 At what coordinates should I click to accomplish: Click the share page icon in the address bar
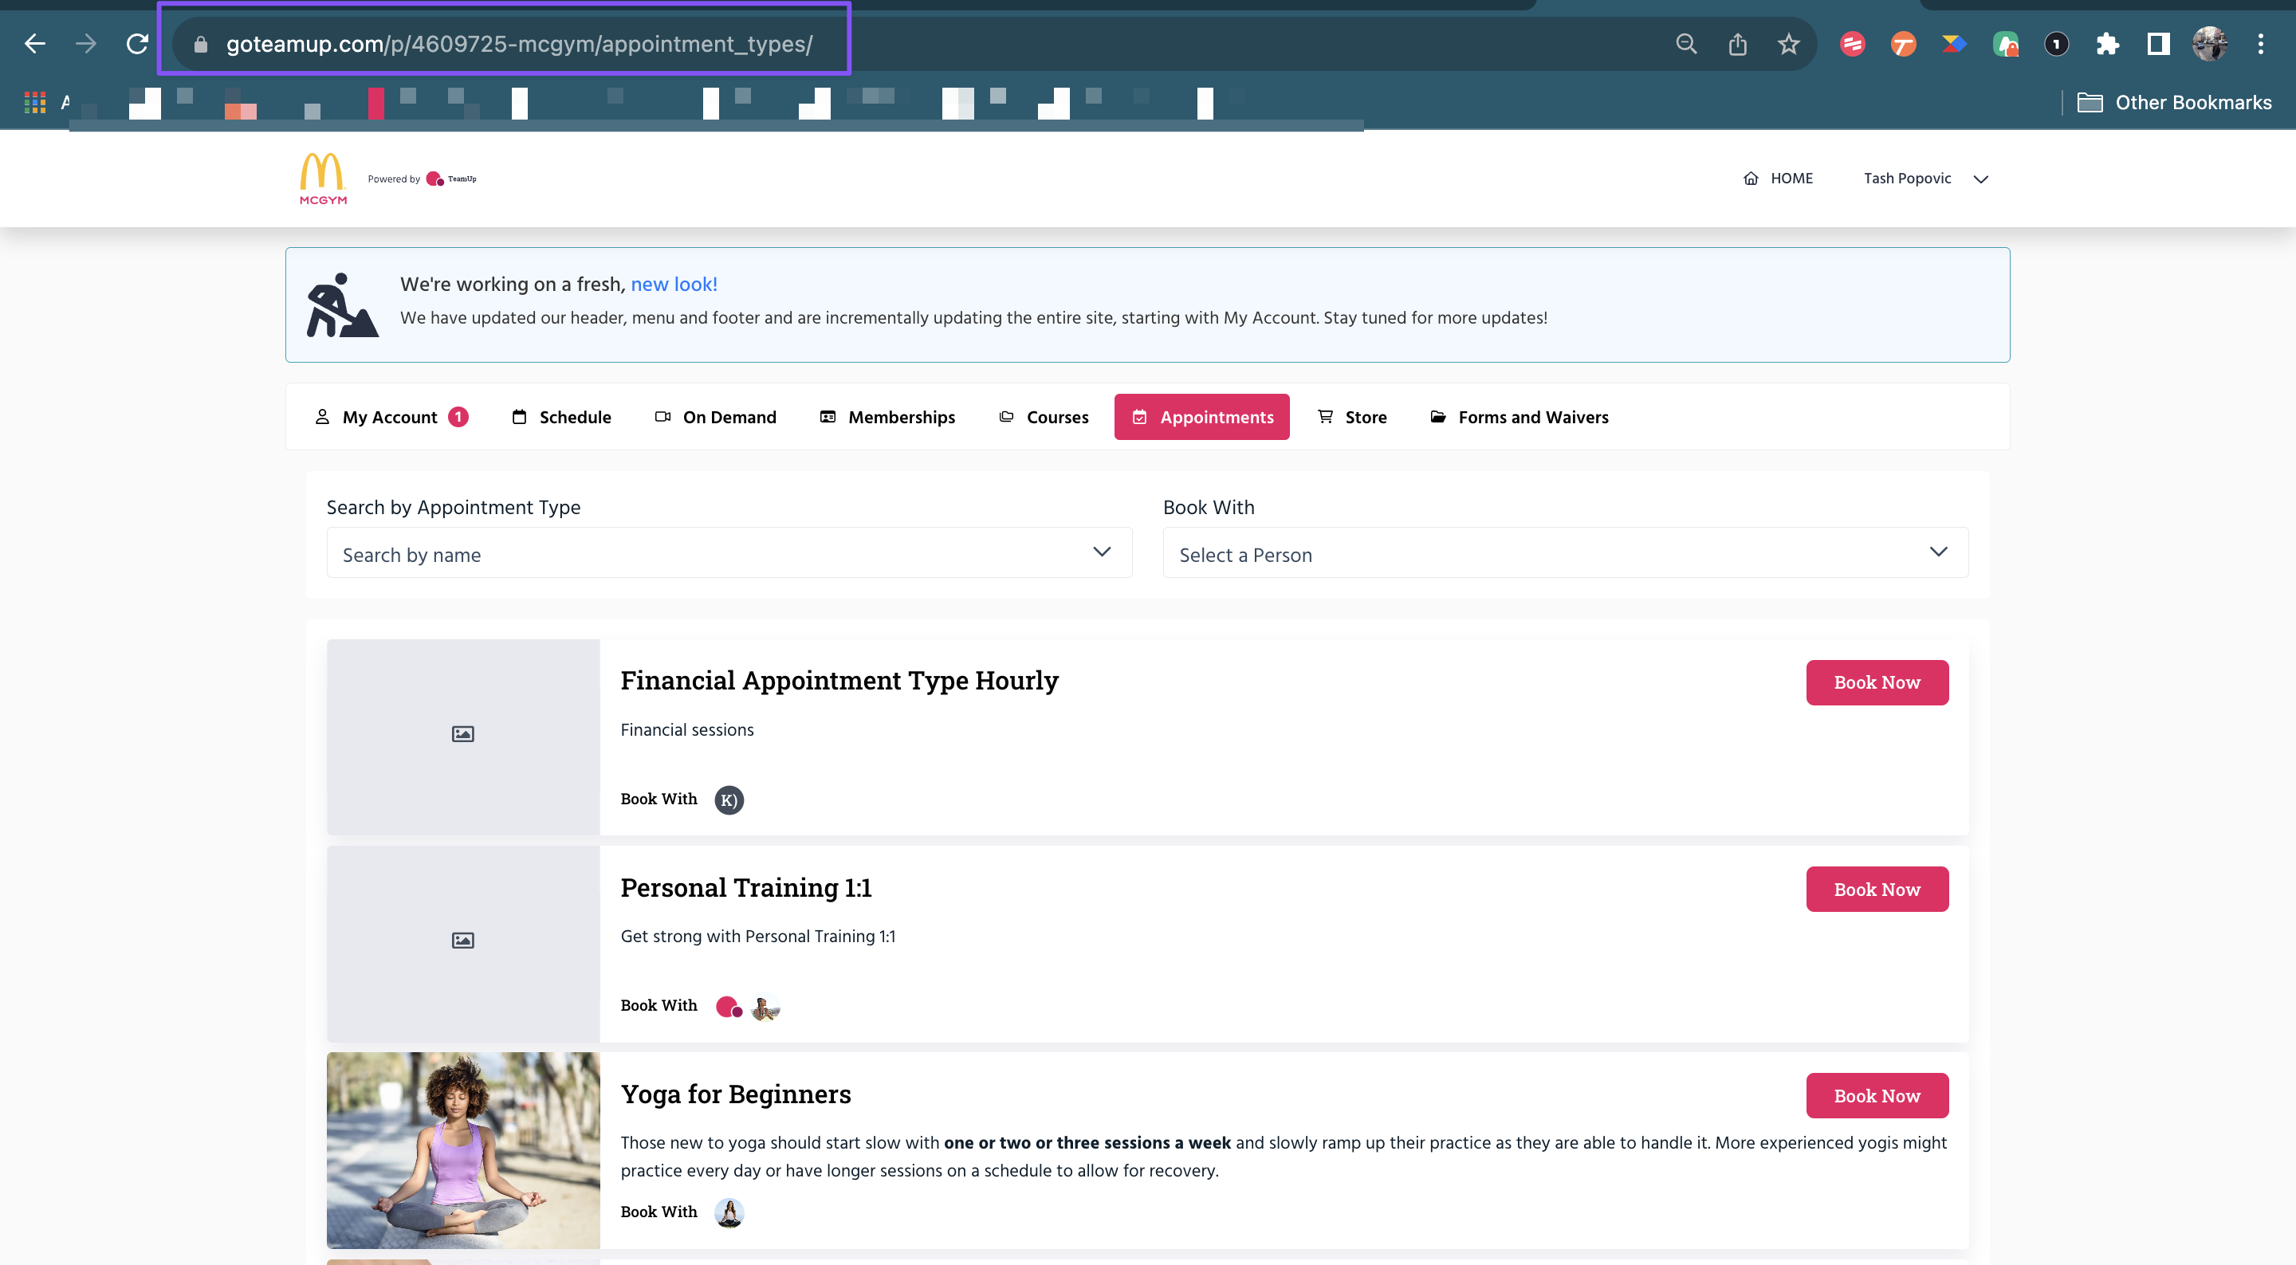(x=1737, y=44)
